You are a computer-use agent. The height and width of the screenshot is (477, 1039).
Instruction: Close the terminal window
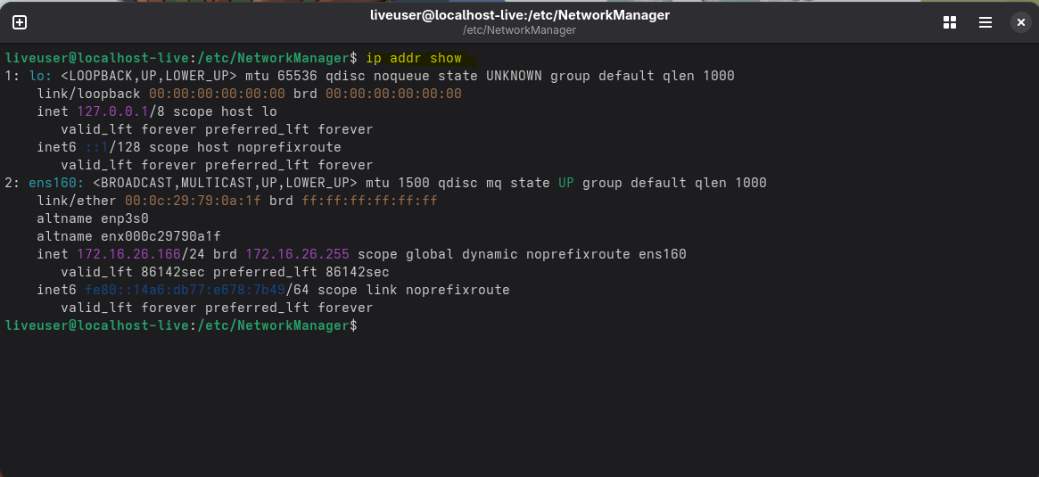coord(1019,22)
